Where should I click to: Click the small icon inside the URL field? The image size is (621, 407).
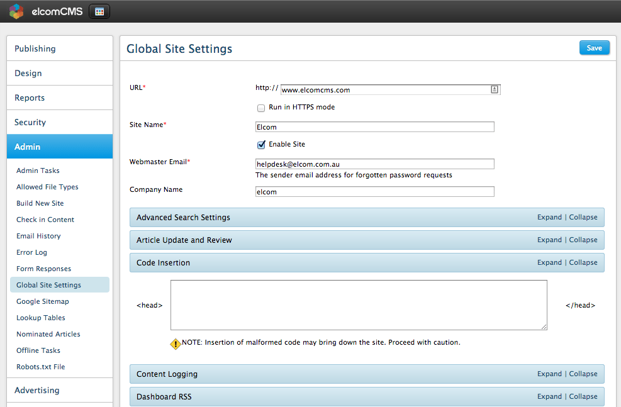[494, 89]
